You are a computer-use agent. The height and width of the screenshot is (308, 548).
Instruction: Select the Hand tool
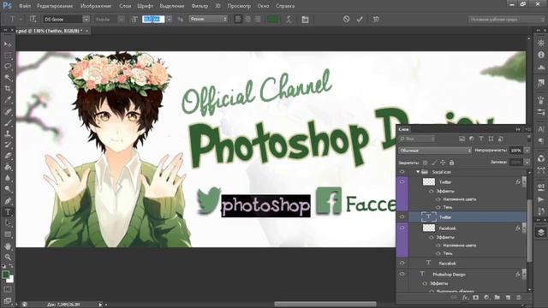click(x=8, y=246)
